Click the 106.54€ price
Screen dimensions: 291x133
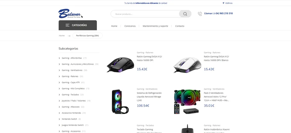tap(143, 106)
